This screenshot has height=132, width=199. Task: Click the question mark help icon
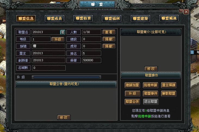point(181,11)
